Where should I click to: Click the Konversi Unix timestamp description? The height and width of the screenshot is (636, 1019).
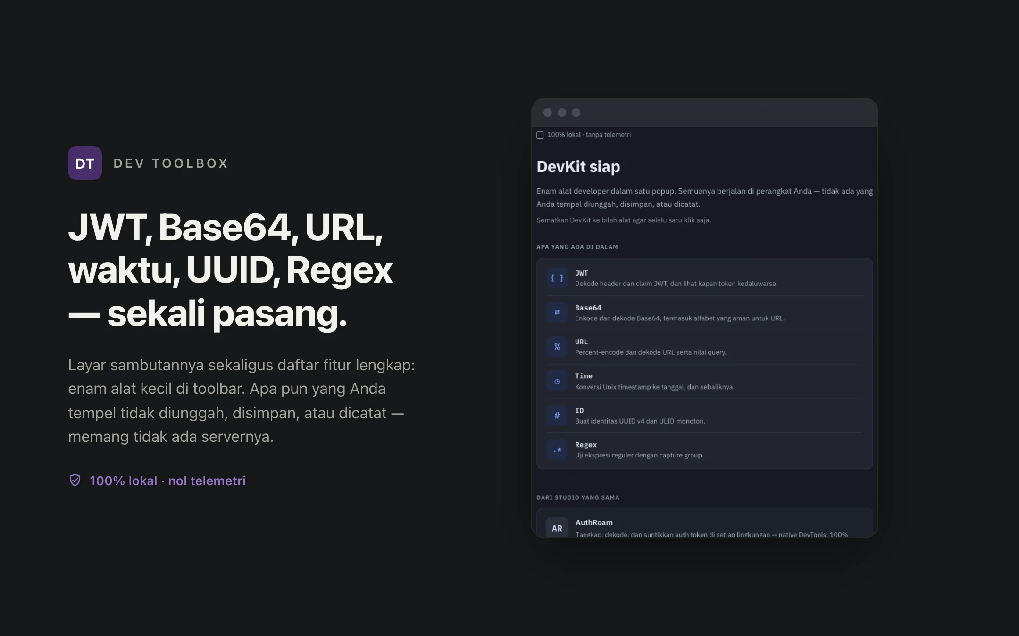tap(655, 387)
